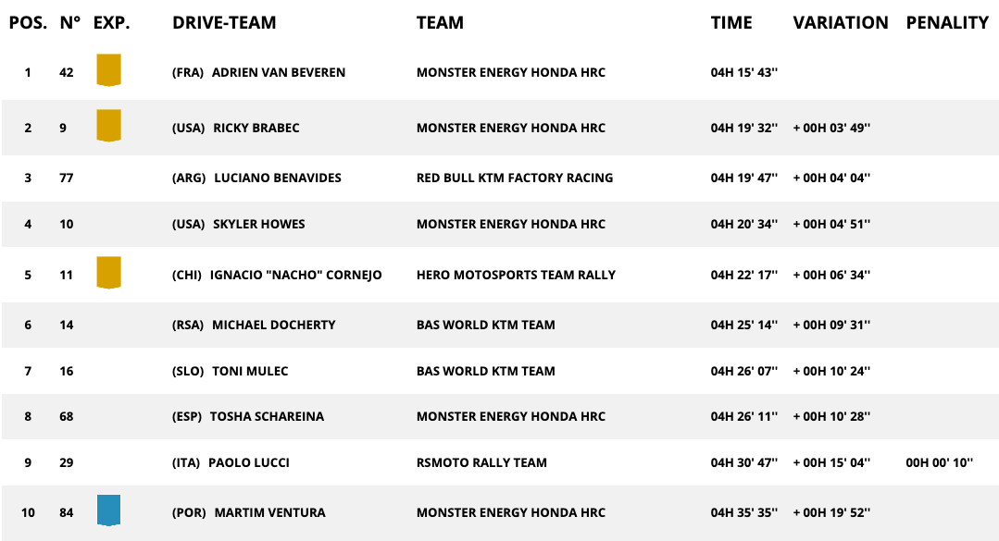Click blue badge beside Martim Ventura
Image resolution: width=999 pixels, height=541 pixels.
click(x=109, y=510)
